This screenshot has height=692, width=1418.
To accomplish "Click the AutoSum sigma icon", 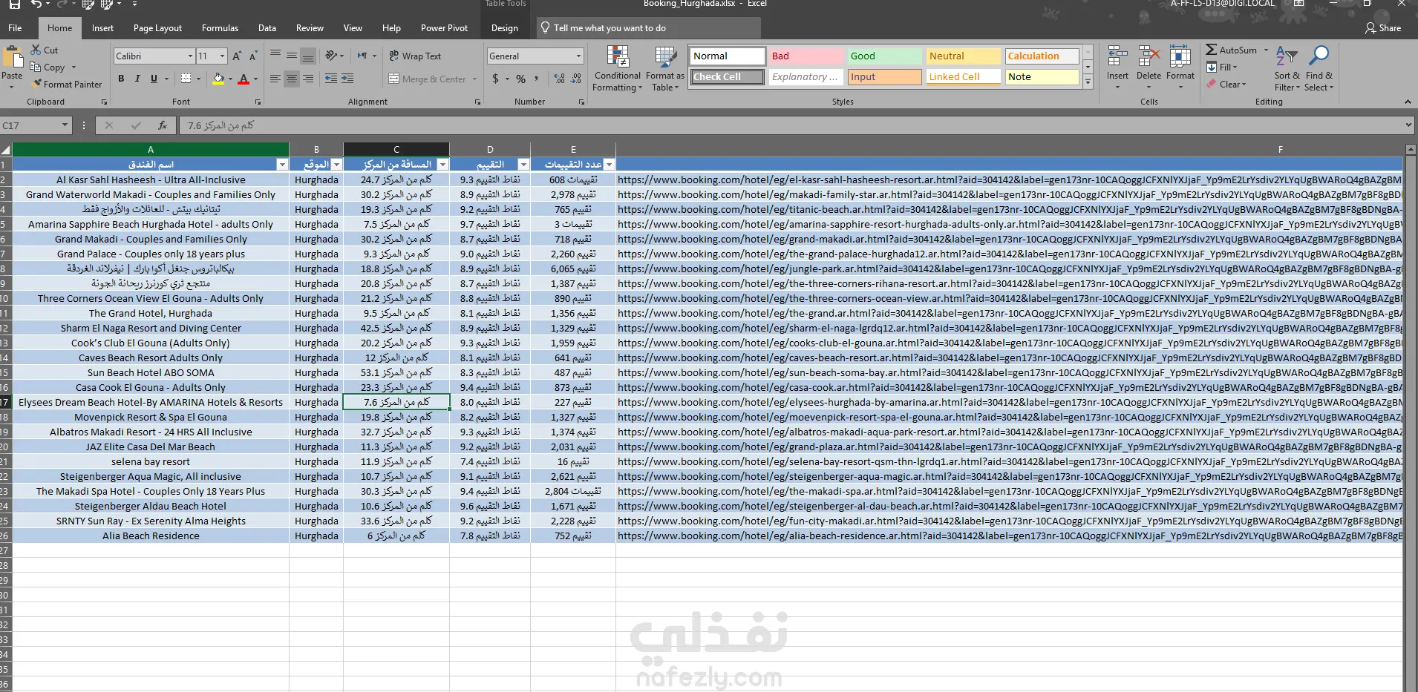I will pyautogui.click(x=1211, y=50).
